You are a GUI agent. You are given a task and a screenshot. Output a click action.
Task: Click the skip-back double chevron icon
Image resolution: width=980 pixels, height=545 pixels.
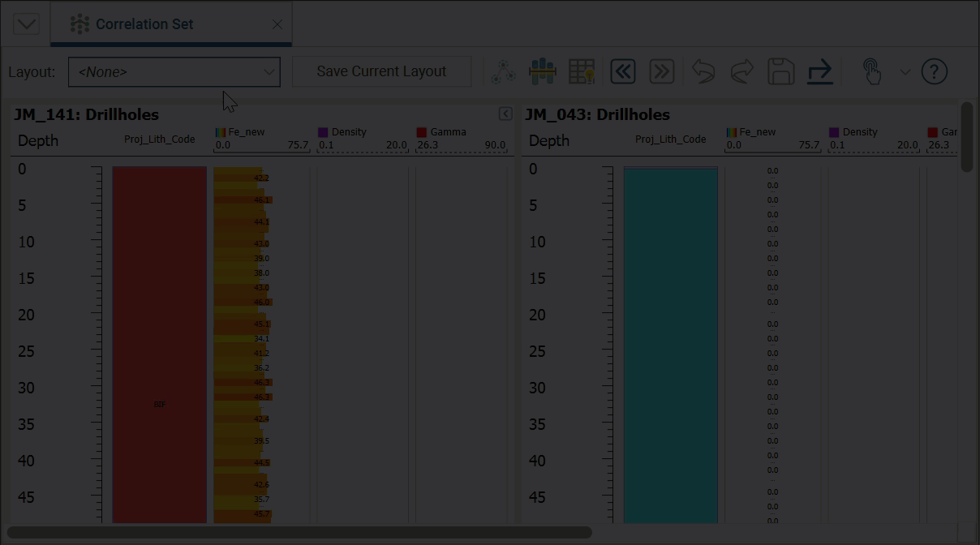pyautogui.click(x=622, y=71)
